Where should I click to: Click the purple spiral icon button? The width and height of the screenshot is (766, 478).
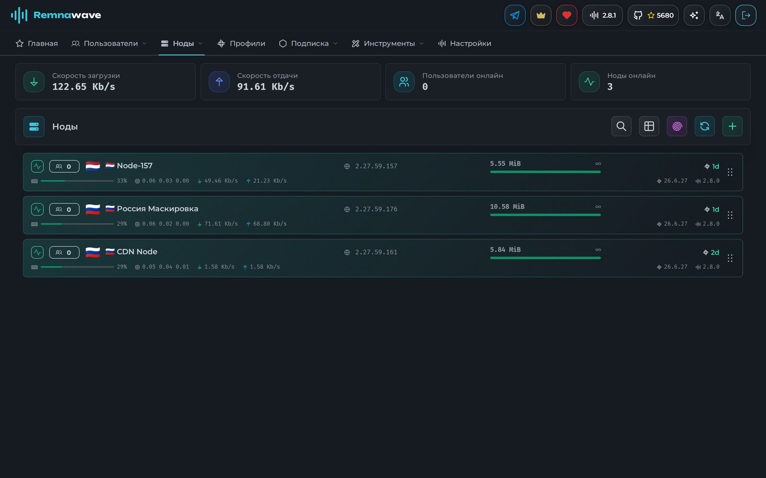pyautogui.click(x=677, y=126)
